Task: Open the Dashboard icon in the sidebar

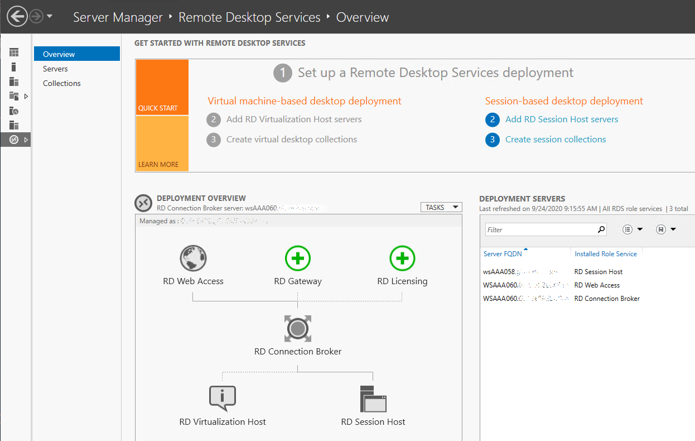Action: click(14, 52)
